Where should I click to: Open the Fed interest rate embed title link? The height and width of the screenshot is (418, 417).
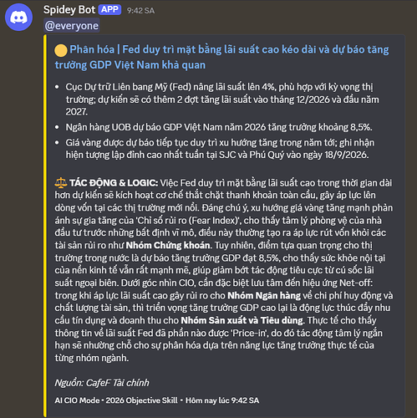(221, 57)
